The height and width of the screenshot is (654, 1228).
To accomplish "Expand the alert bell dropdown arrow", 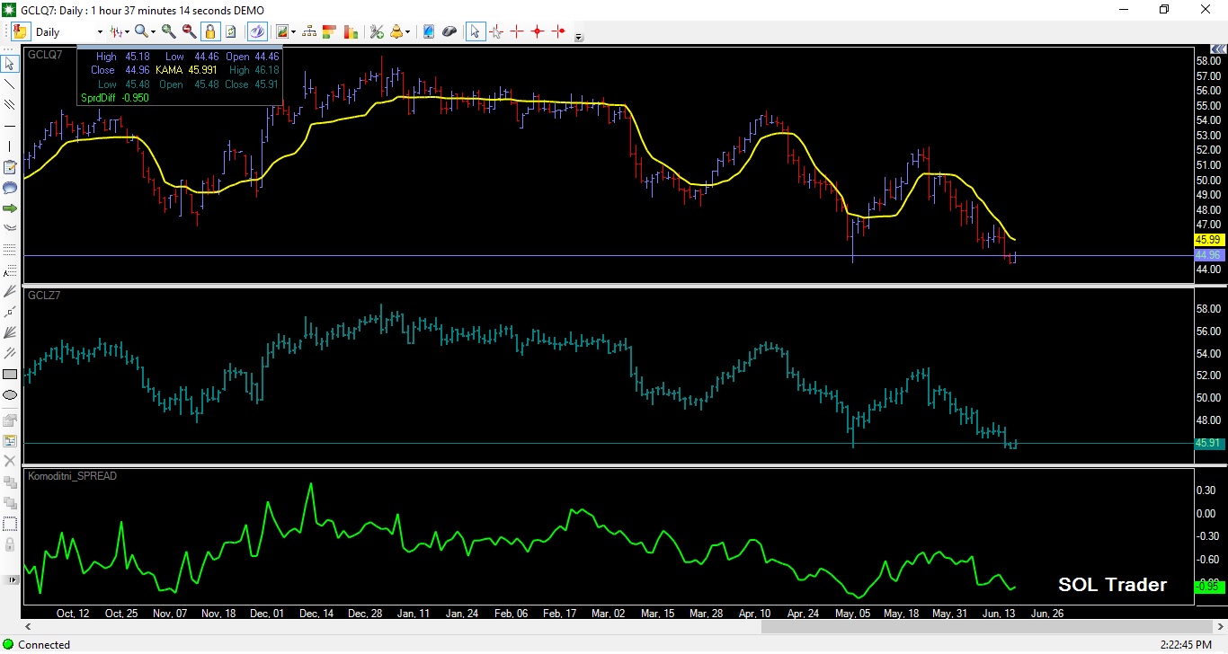I will (x=408, y=32).
